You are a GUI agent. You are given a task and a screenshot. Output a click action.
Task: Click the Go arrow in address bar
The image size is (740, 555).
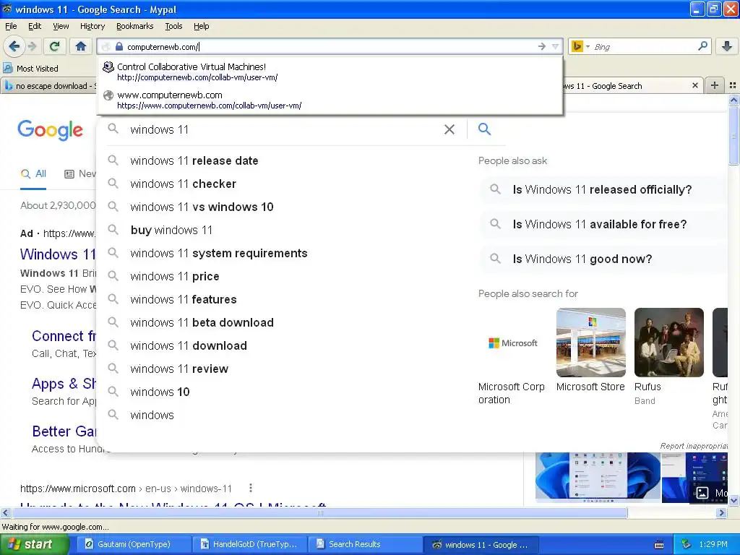click(542, 46)
